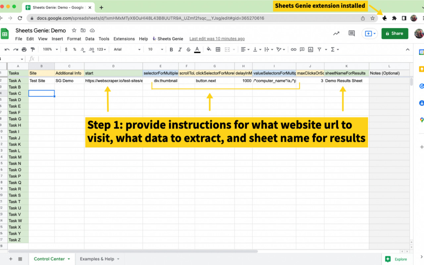This screenshot has height=265, width=424.
Task: Increase decimal places
Action: pyautogui.click(x=91, y=49)
